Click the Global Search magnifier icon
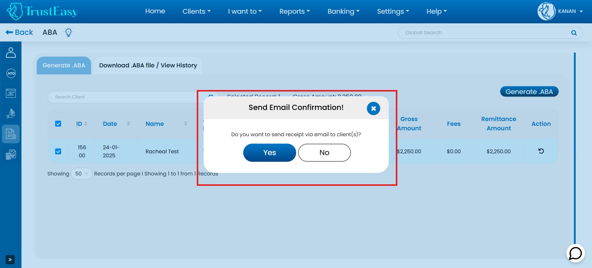 pos(574,33)
